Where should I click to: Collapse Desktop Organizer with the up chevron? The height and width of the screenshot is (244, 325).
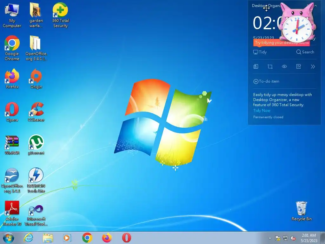pyautogui.click(x=315, y=6)
